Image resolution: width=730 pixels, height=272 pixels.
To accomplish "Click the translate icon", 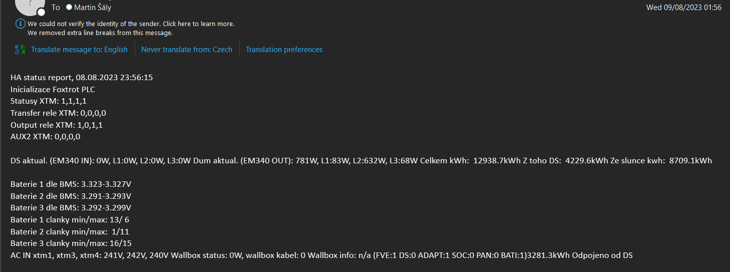I will click(x=20, y=49).
